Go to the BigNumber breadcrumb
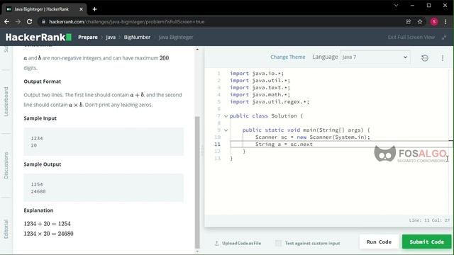The width and height of the screenshot is (454, 255). coord(137,38)
